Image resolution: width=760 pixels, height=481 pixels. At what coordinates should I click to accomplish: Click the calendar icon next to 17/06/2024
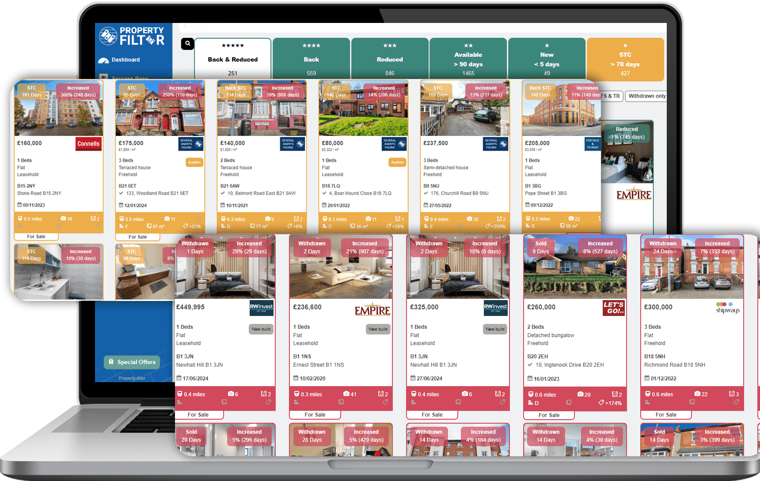pyautogui.click(x=179, y=378)
